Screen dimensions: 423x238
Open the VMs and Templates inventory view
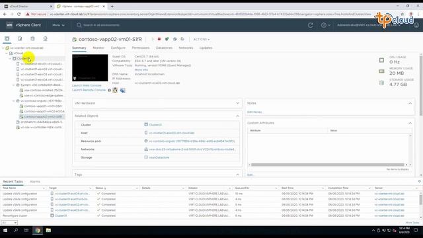[x=20, y=38]
